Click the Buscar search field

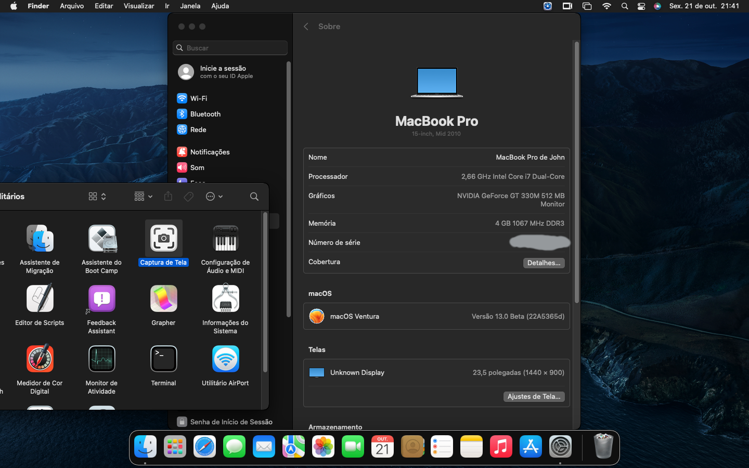pos(230,48)
